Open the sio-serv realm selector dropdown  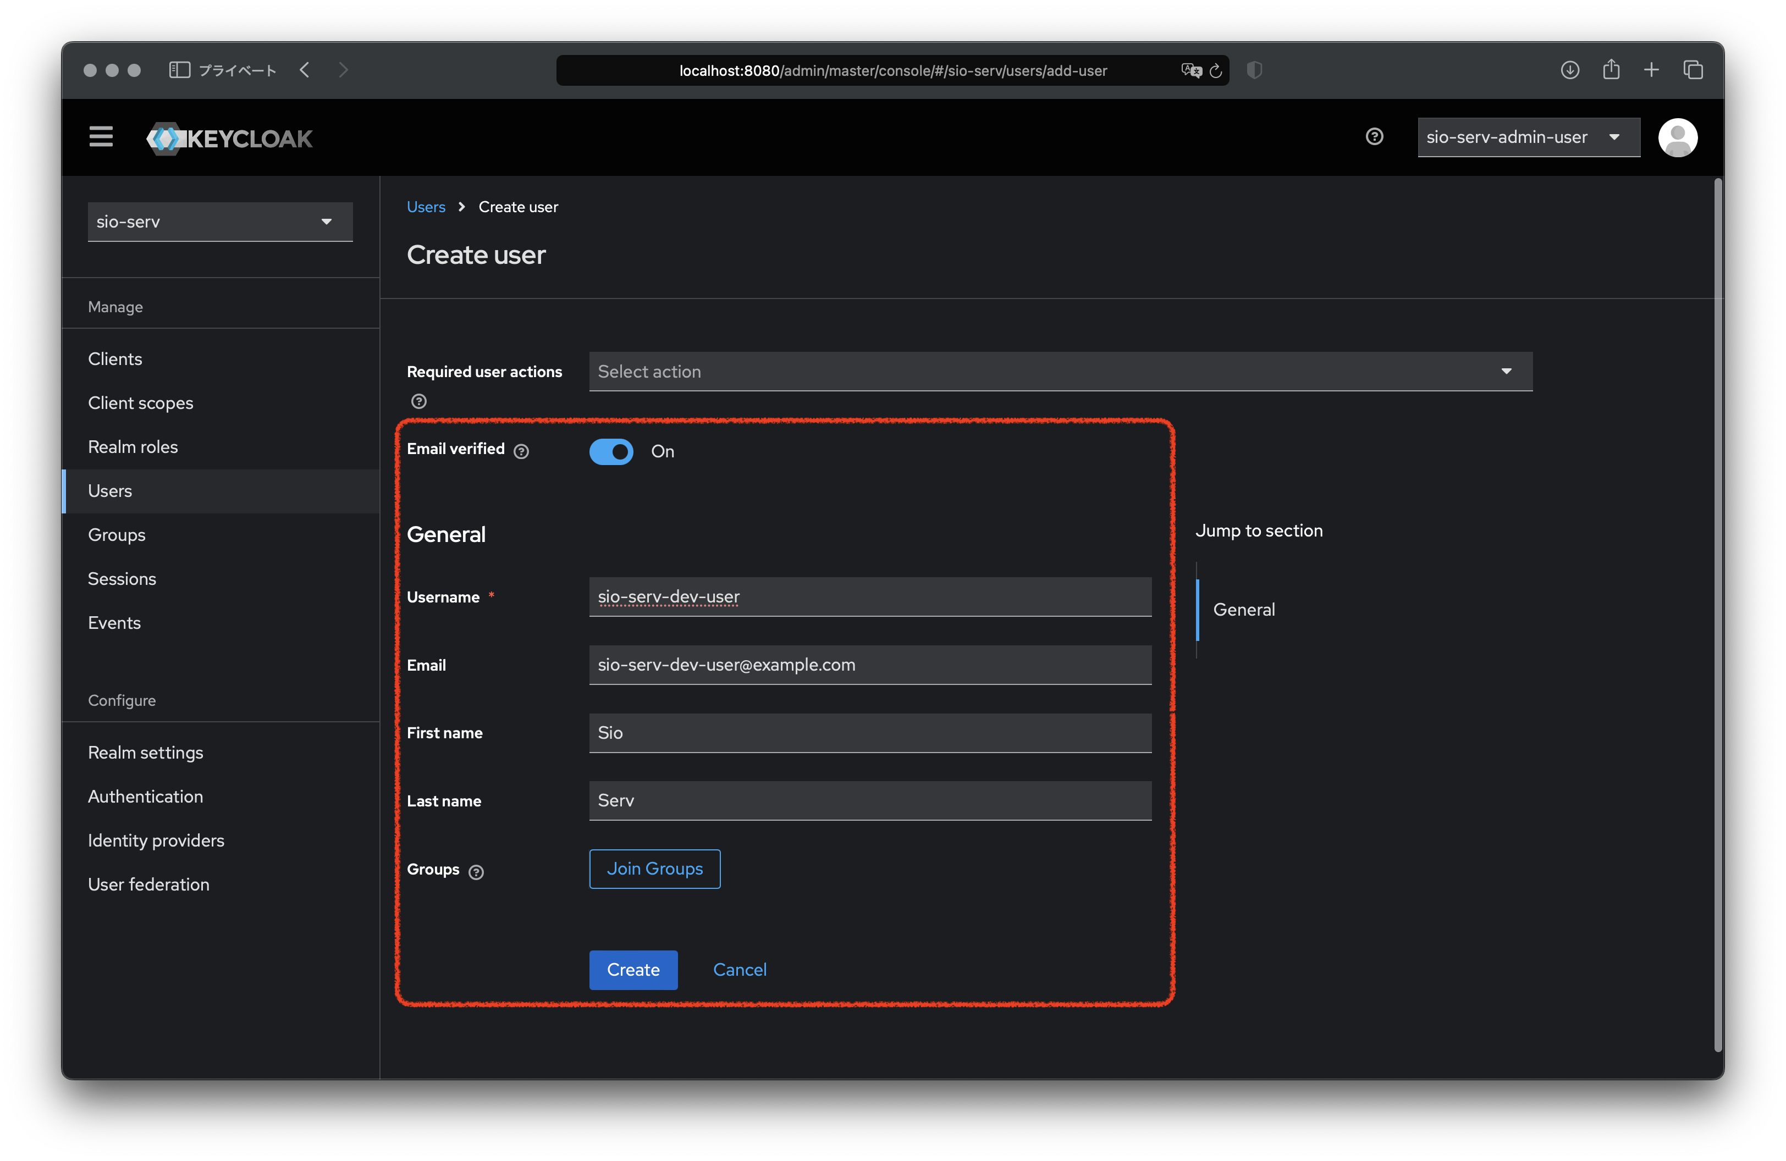point(220,222)
